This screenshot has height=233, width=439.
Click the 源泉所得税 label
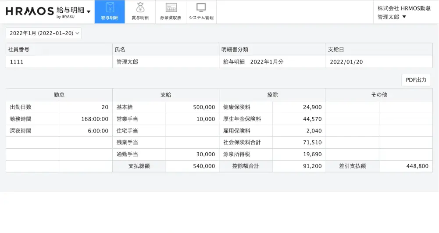236,154
